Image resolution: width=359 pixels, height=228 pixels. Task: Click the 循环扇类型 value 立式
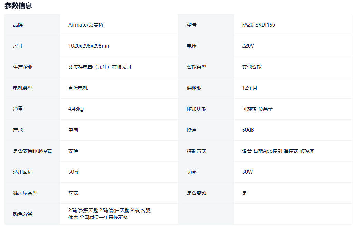click(x=73, y=193)
